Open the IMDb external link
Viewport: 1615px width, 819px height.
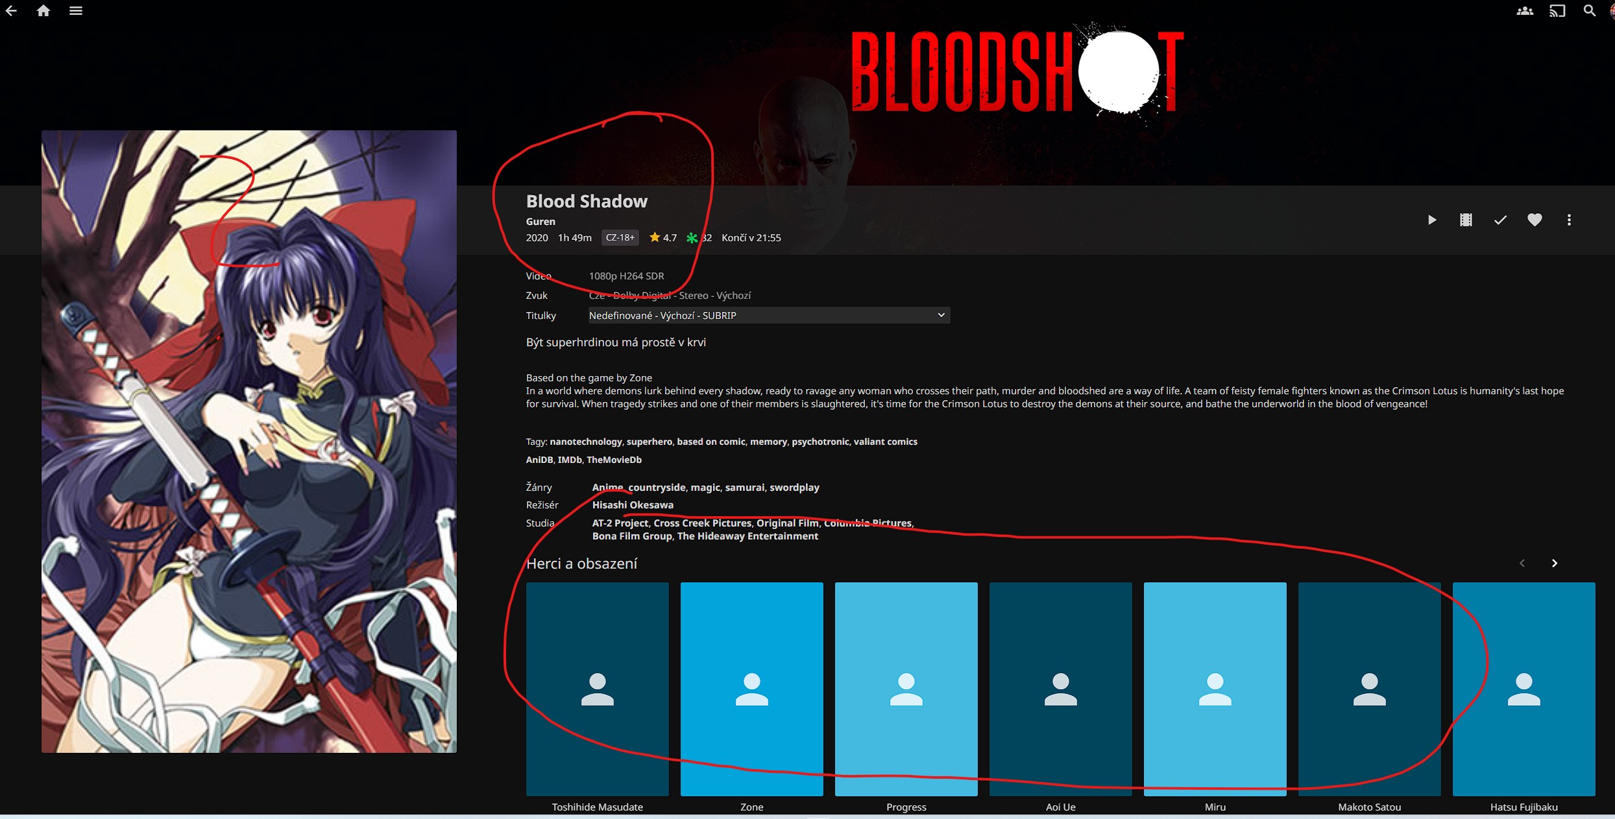coord(569,460)
